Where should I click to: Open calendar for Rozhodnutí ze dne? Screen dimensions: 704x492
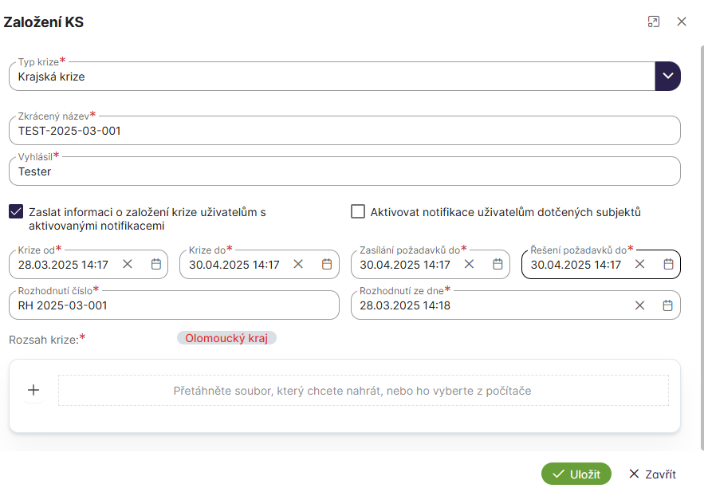coord(668,305)
